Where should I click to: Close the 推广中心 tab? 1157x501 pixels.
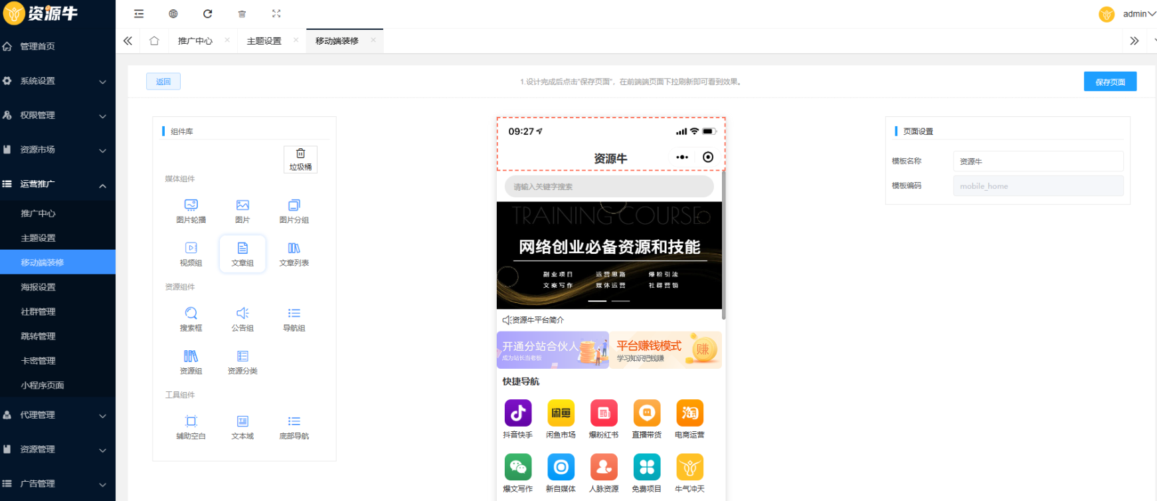click(227, 41)
